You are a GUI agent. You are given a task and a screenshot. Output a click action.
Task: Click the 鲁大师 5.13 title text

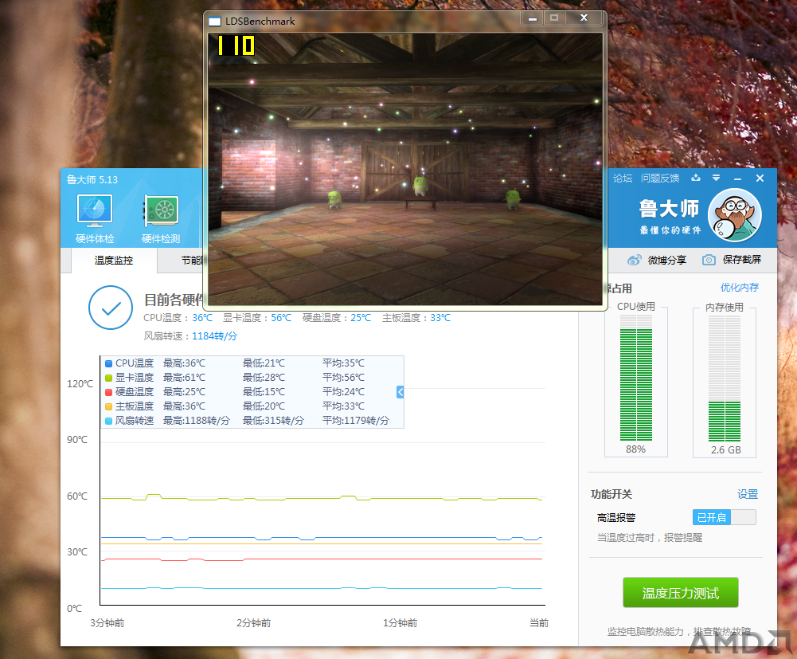coord(92,179)
